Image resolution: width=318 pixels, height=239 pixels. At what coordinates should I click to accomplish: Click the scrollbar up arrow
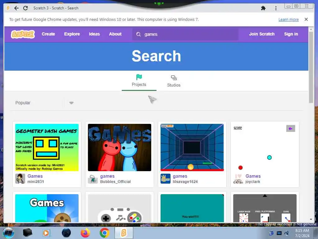coord(311,30)
